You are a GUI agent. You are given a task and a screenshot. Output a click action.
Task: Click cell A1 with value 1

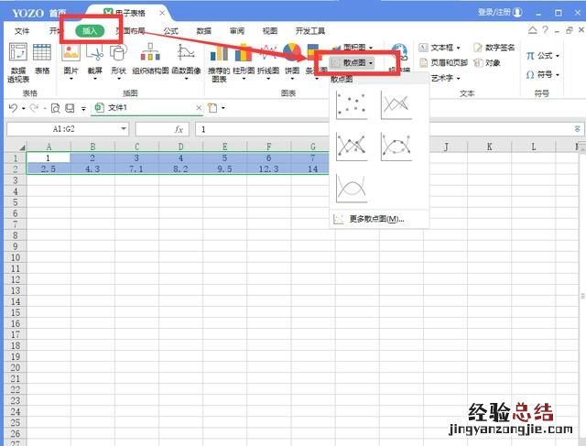tap(49, 158)
